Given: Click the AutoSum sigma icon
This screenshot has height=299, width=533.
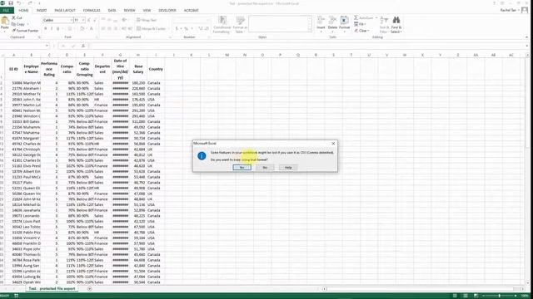Looking at the screenshot, I should click(356, 17).
